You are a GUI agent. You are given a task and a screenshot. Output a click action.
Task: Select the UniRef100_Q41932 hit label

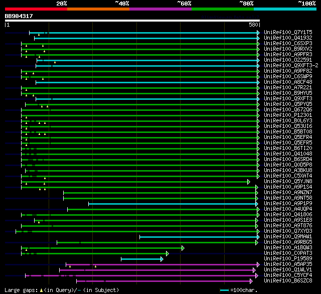[x=288, y=38]
